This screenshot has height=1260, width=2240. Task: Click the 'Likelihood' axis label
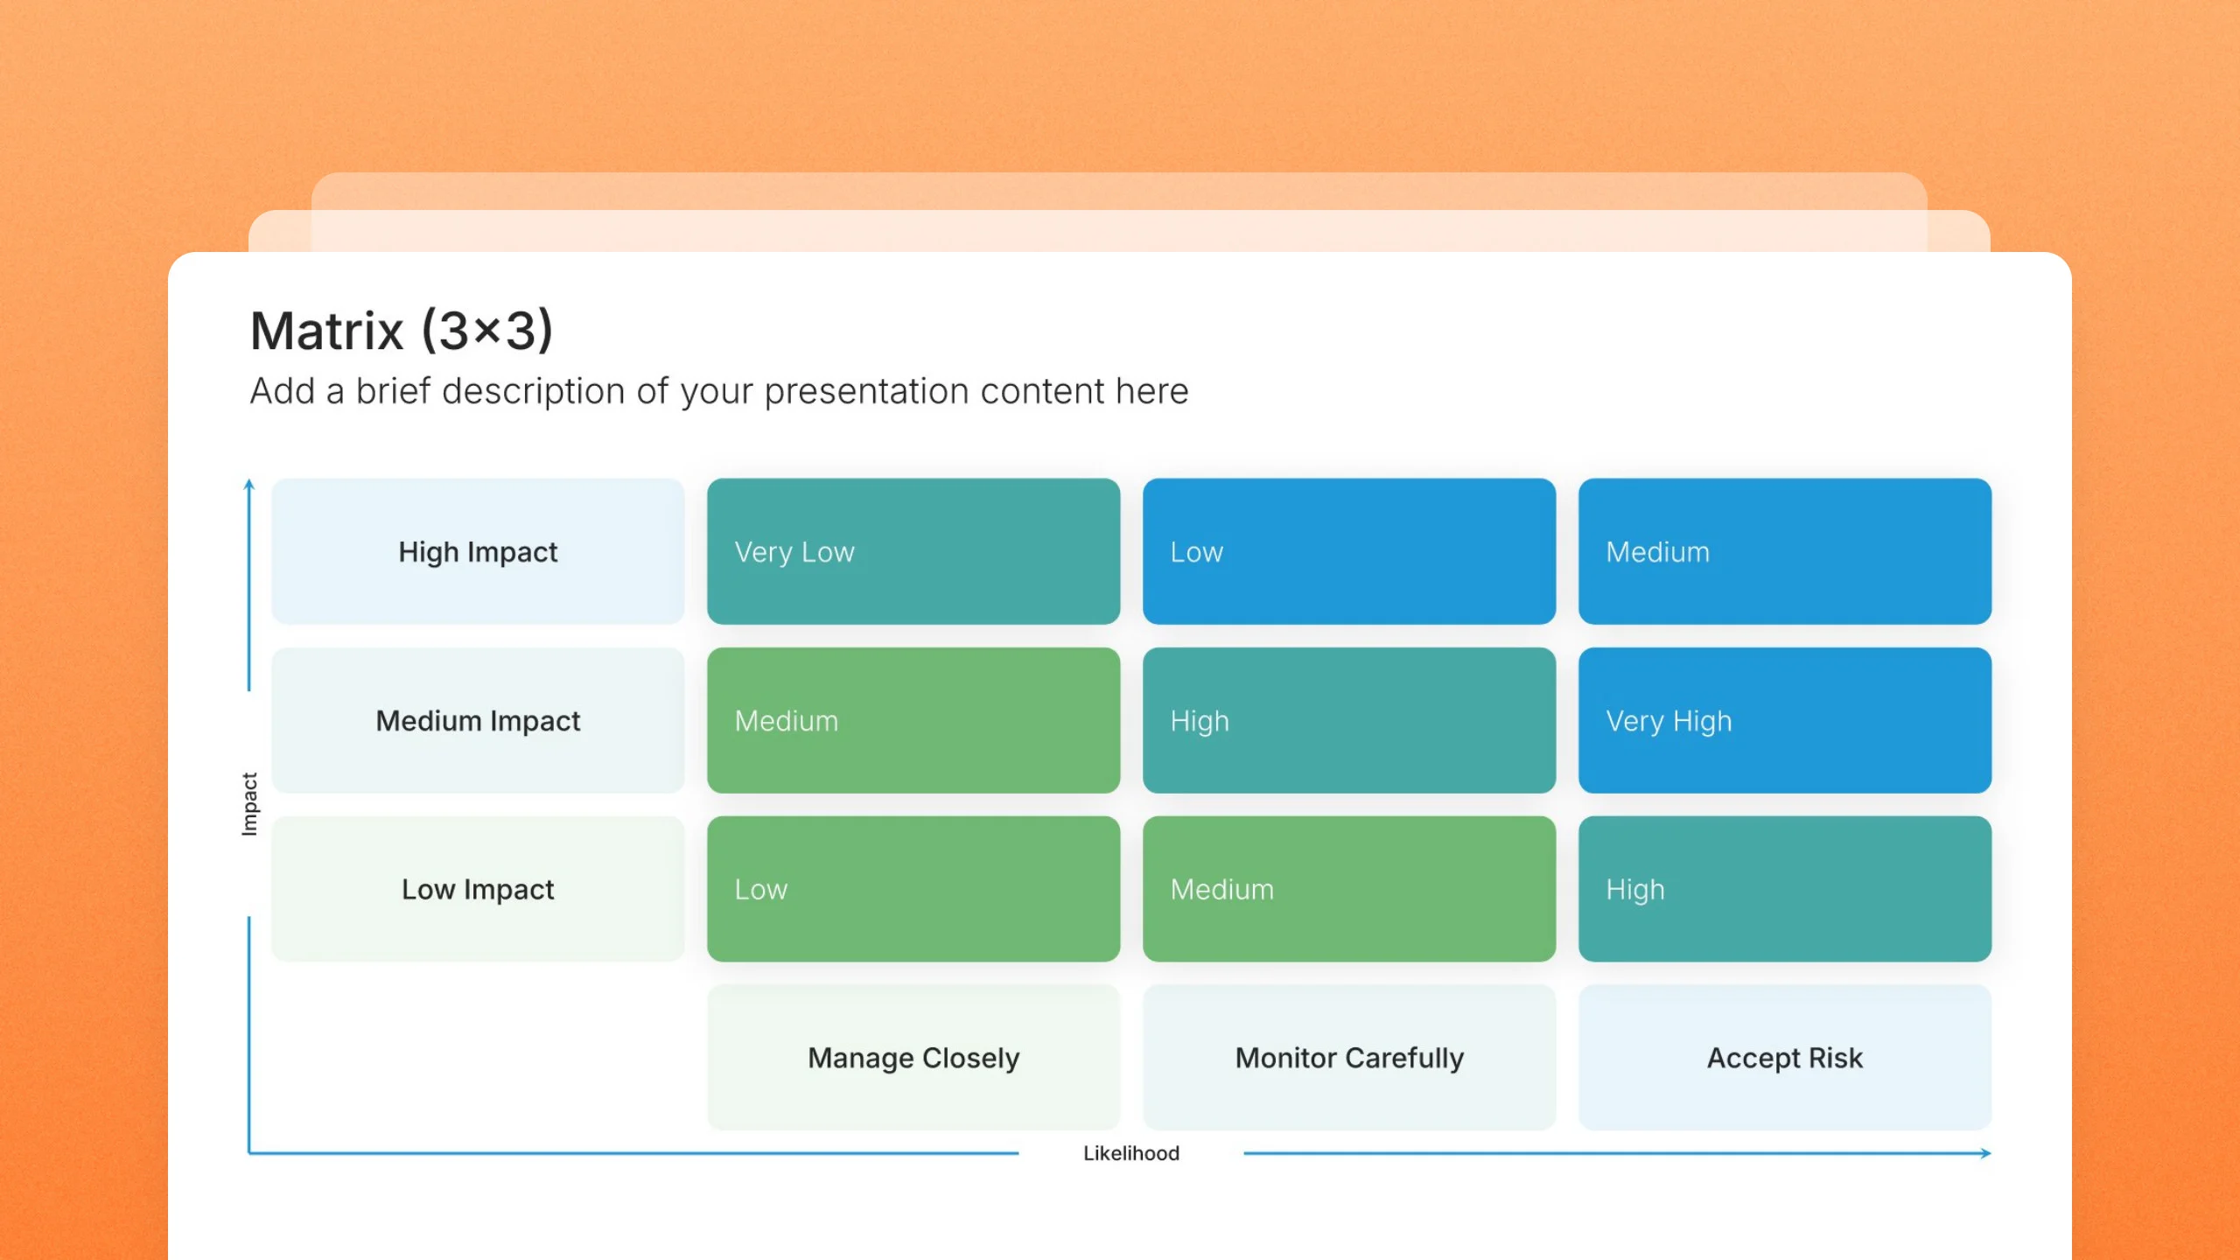point(1131,1153)
